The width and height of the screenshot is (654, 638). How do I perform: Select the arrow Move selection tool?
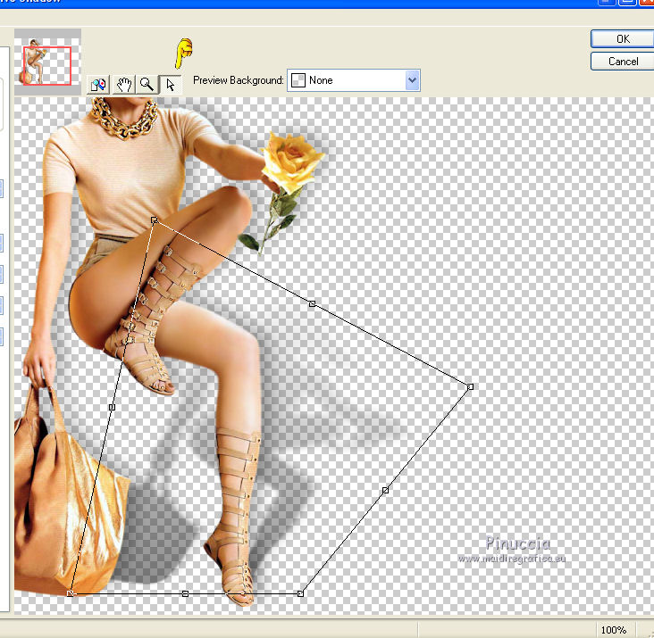[x=170, y=85]
